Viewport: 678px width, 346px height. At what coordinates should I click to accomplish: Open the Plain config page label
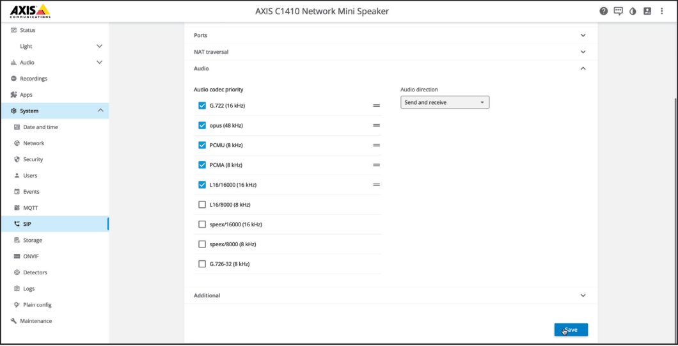(x=37, y=304)
